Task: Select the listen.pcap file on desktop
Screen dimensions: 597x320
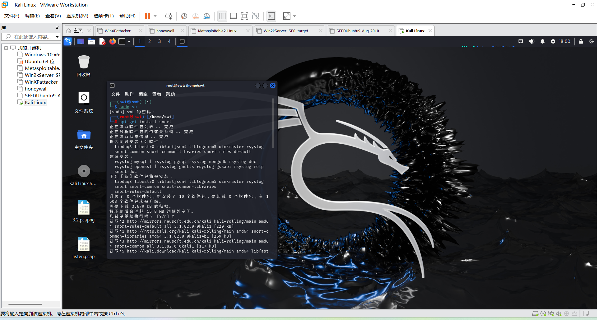Action: (x=84, y=248)
